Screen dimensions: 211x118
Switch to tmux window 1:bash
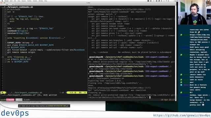coord(10,100)
